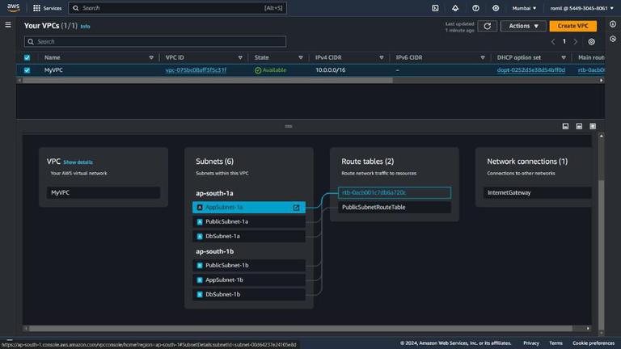Expand the left navigation hamburger menu
This screenshot has width=621, height=349.
(x=8, y=25)
